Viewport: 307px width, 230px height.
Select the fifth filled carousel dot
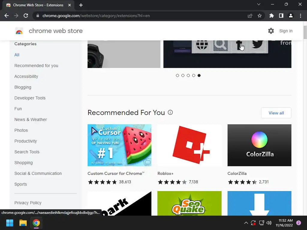coord(199,75)
